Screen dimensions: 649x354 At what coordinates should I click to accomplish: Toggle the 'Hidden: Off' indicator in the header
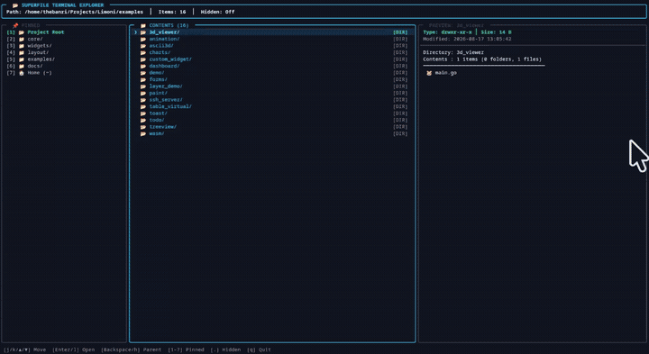coord(218,12)
